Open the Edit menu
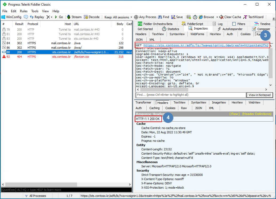This screenshot has height=199, width=276. pyautogui.click(x=14, y=11)
